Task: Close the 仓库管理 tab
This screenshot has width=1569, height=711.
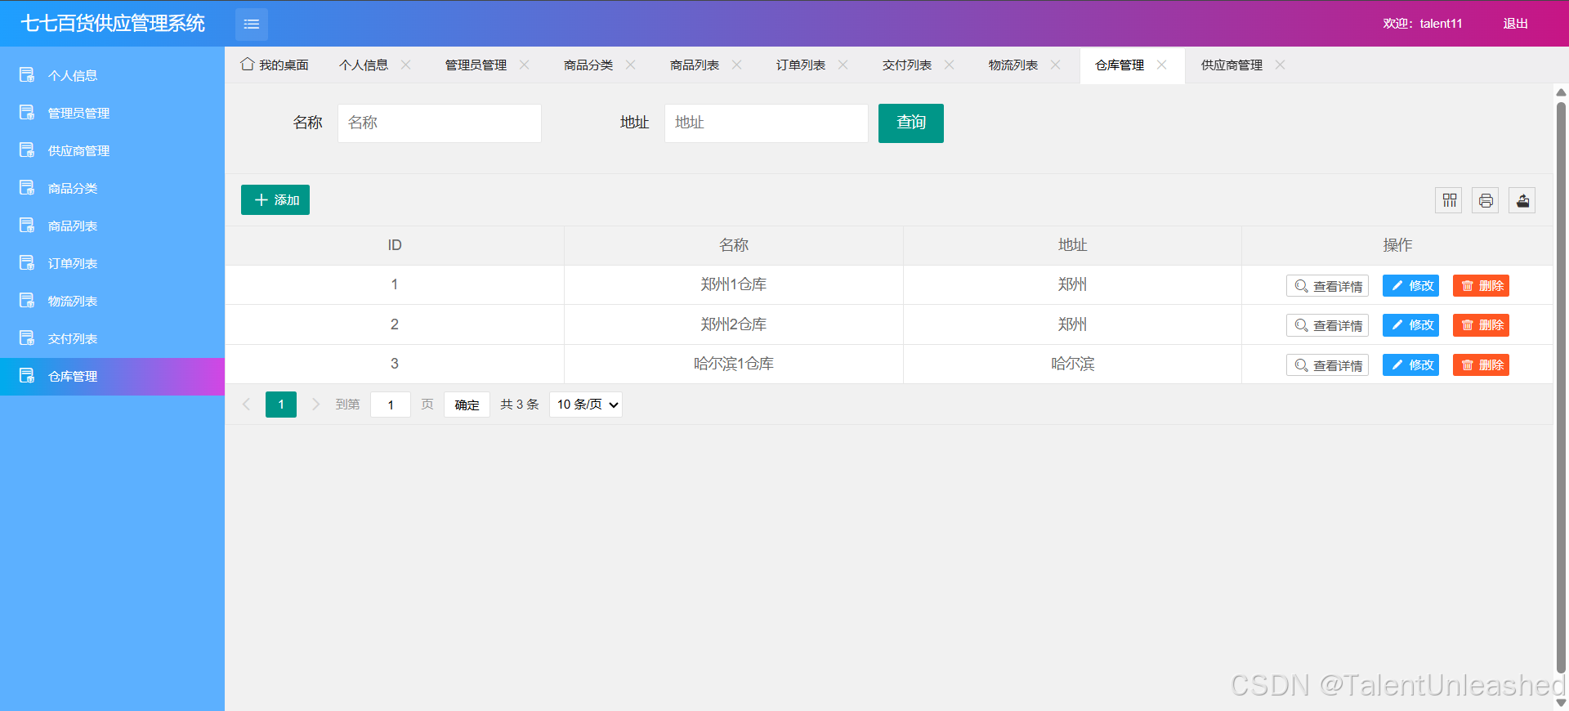Action: [1162, 65]
